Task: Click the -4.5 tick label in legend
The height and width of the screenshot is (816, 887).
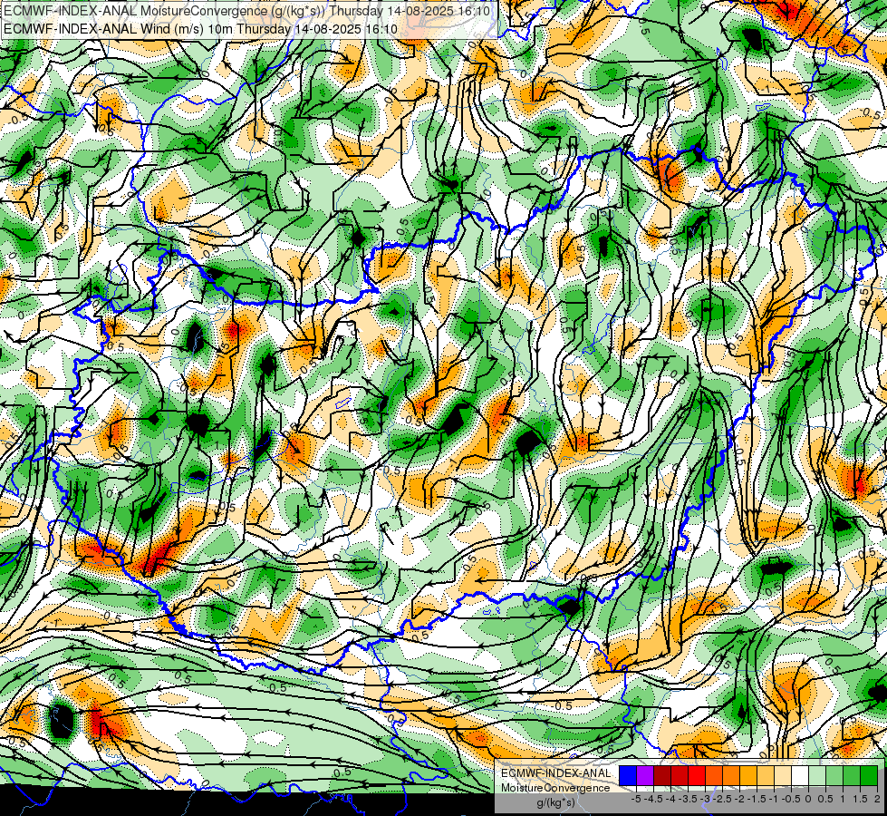Action: [x=653, y=799]
